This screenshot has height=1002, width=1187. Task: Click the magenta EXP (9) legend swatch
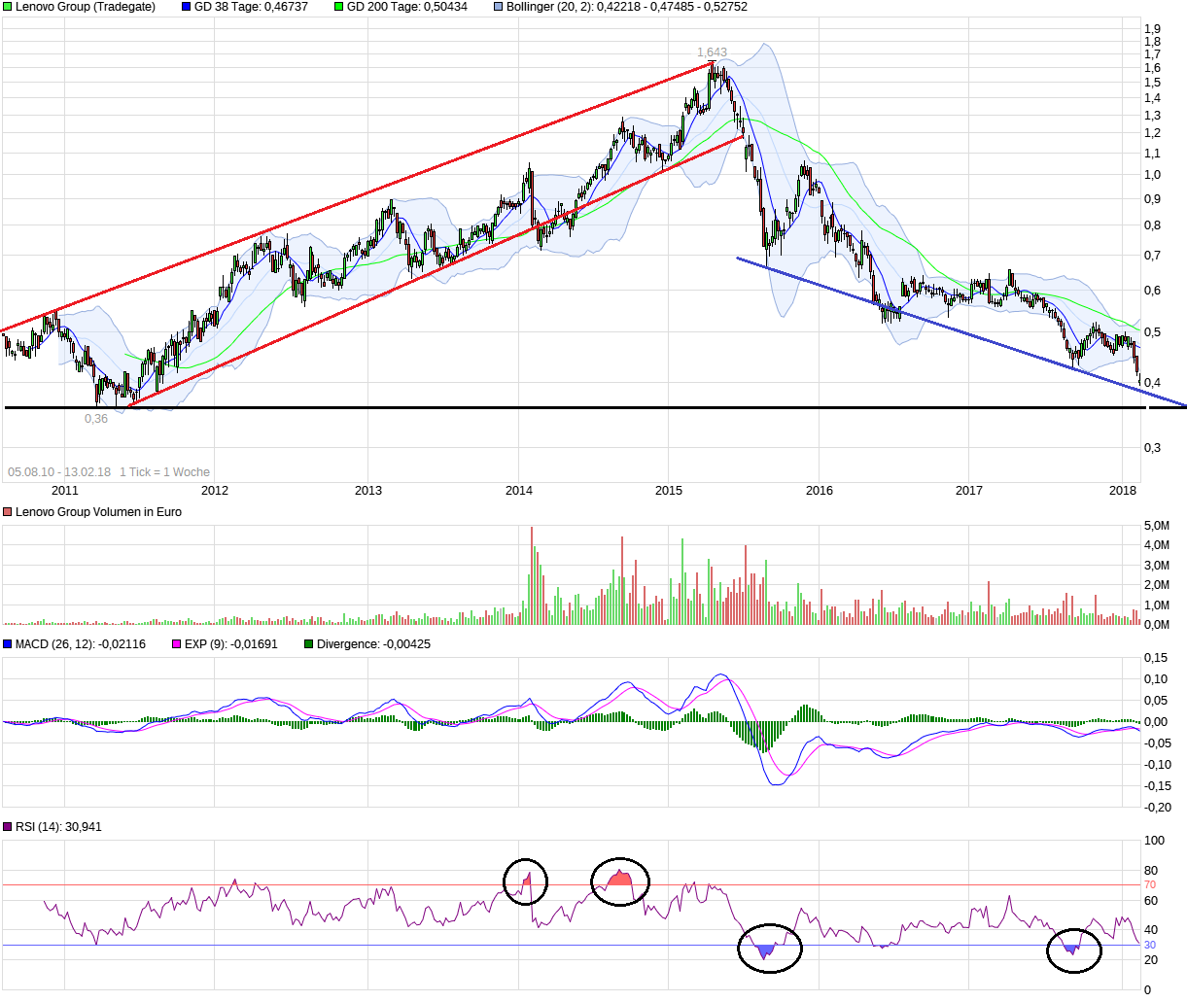[176, 644]
